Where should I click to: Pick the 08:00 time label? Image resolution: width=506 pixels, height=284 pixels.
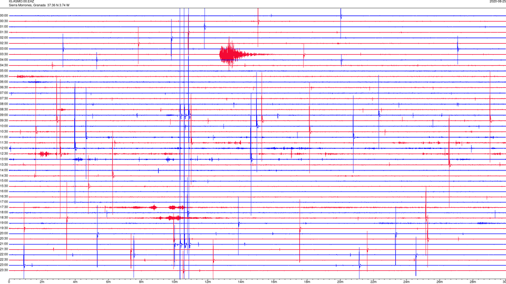click(4, 104)
